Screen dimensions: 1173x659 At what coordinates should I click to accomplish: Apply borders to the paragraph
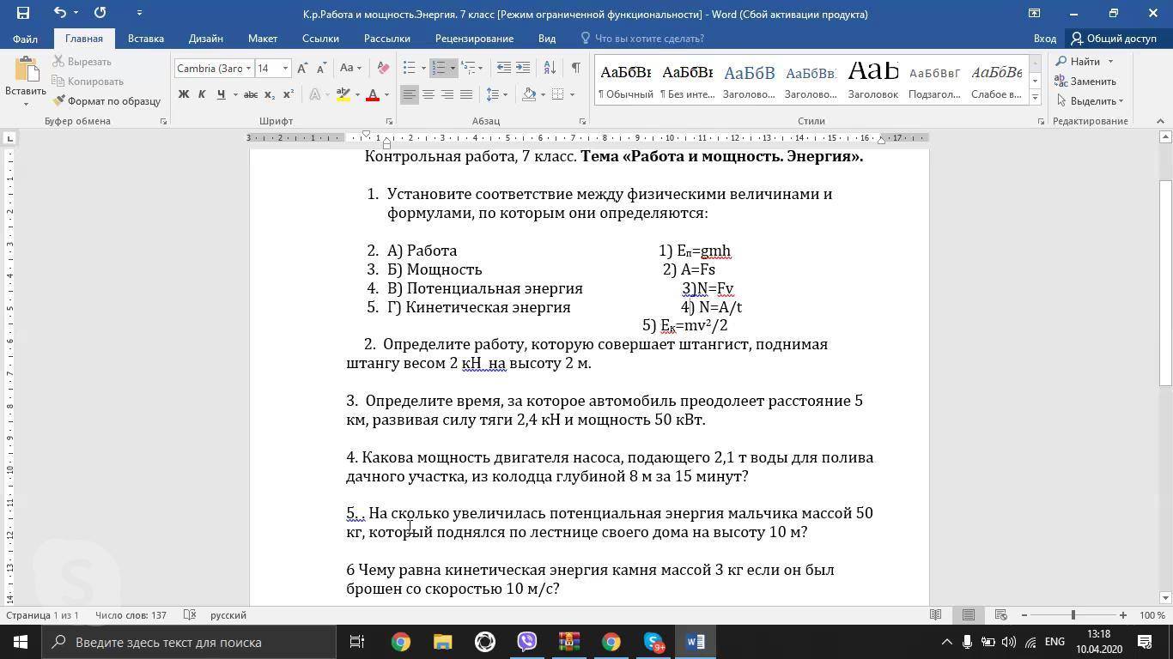click(x=558, y=94)
